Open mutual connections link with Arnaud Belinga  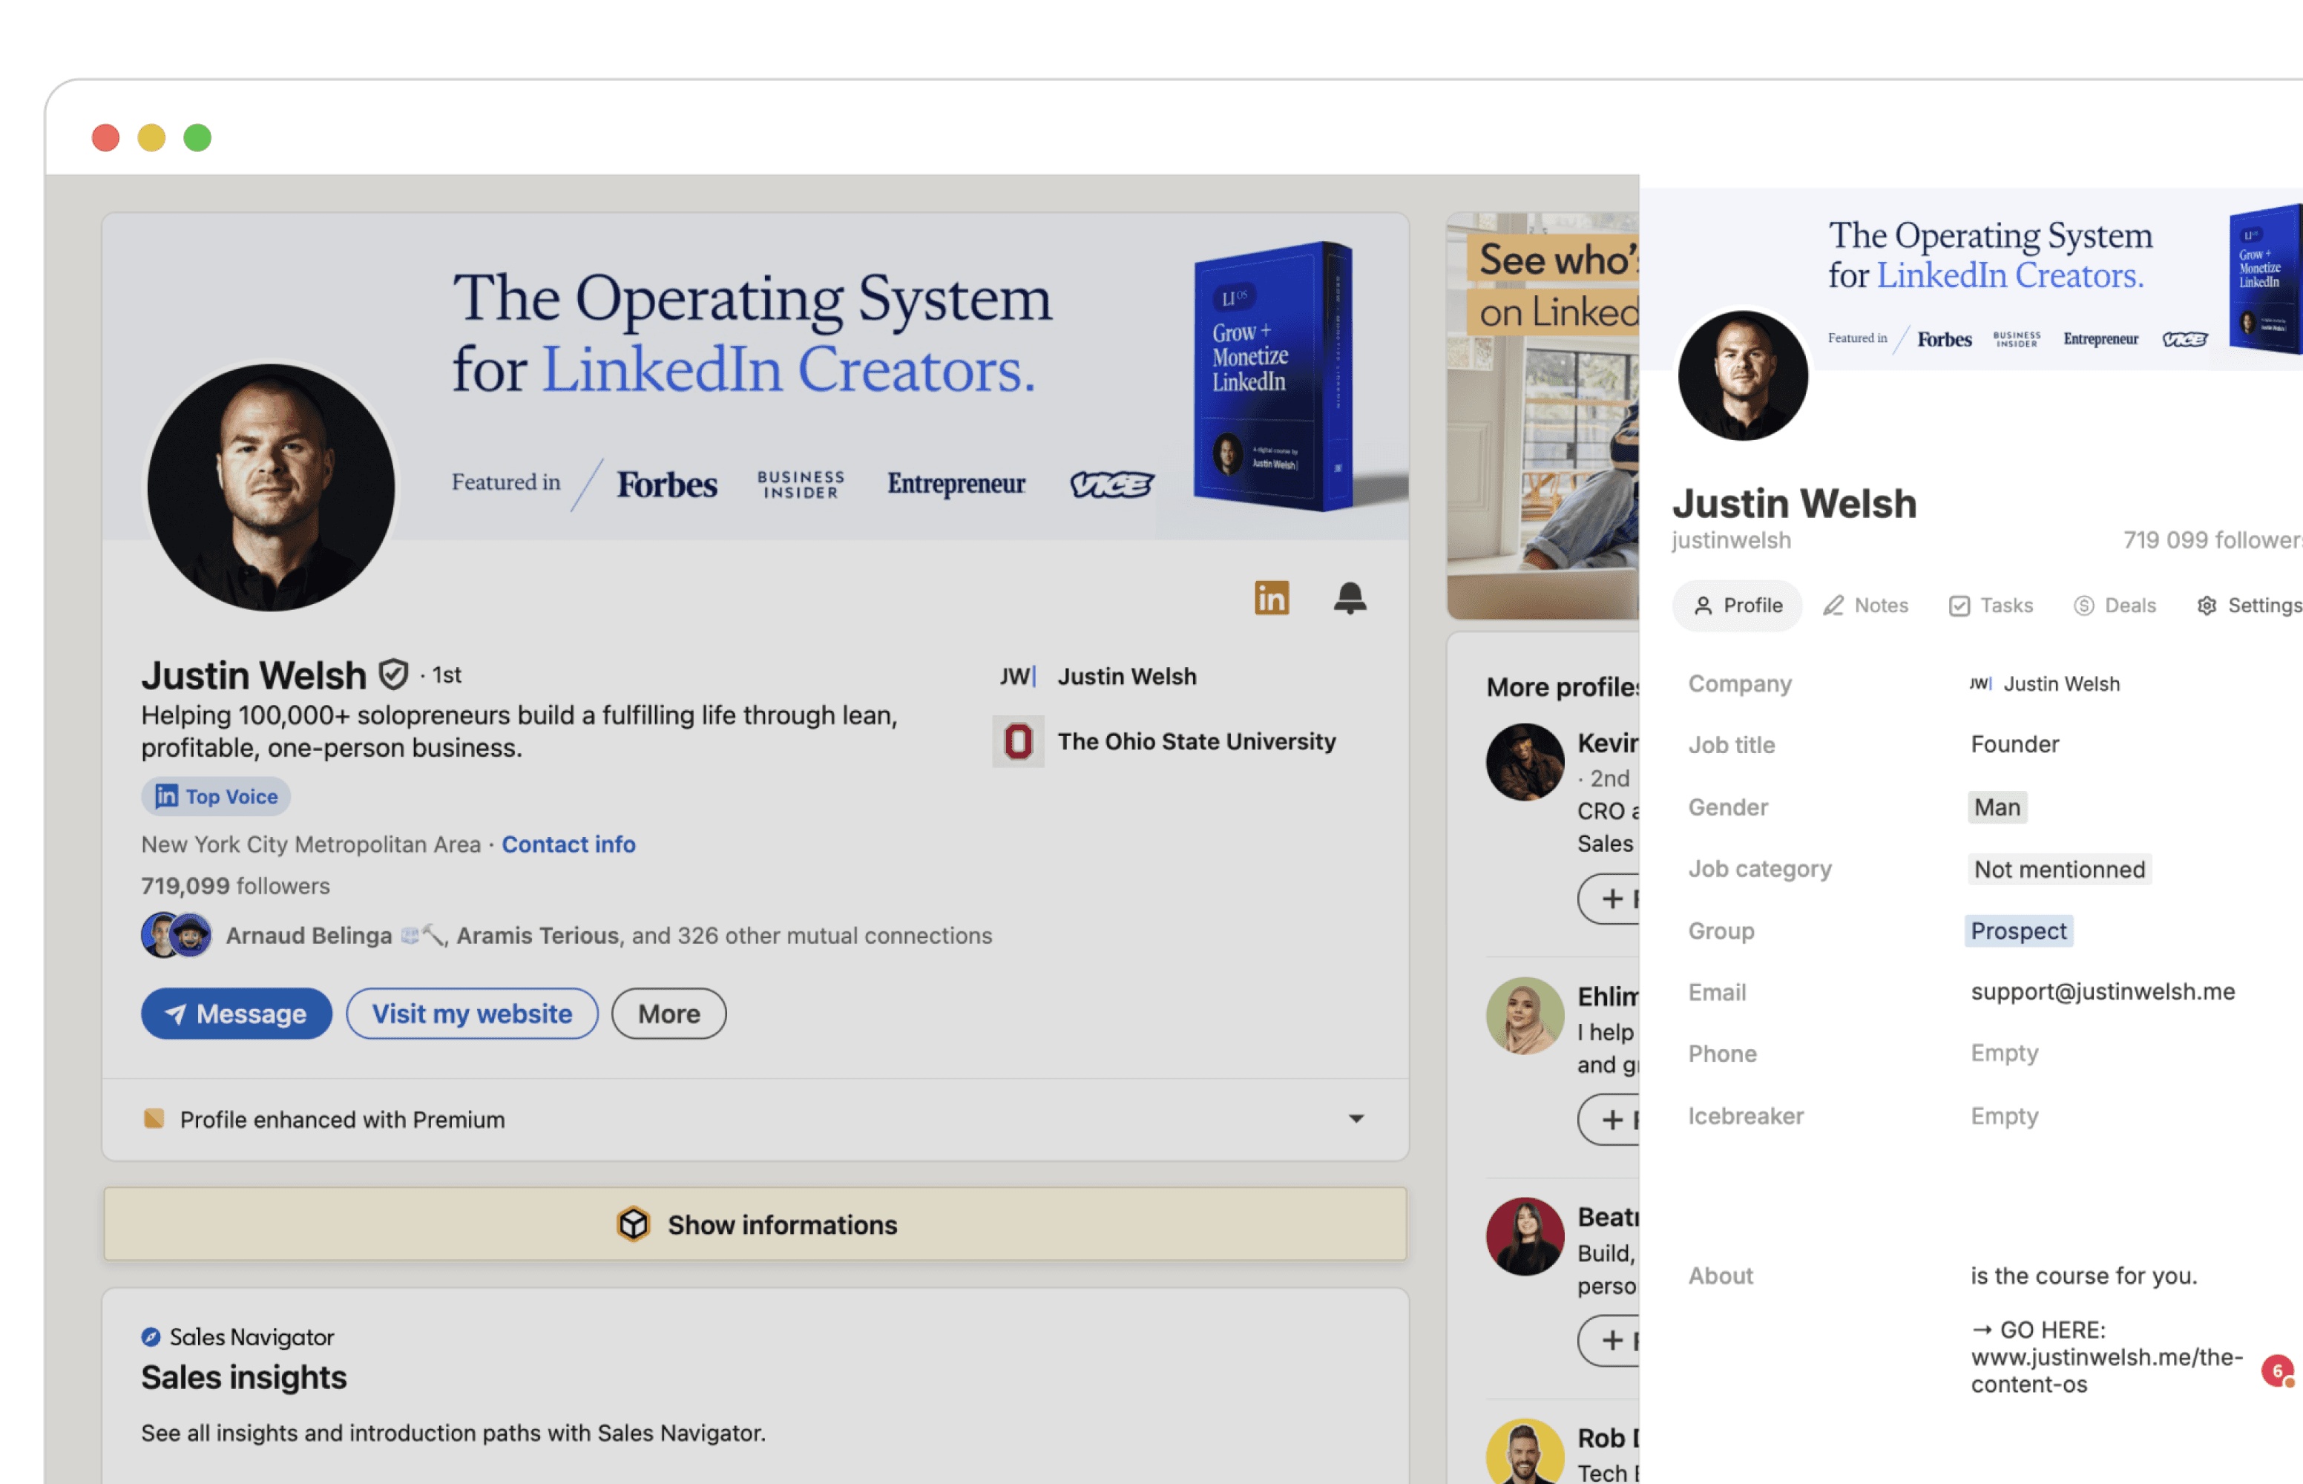(608, 935)
